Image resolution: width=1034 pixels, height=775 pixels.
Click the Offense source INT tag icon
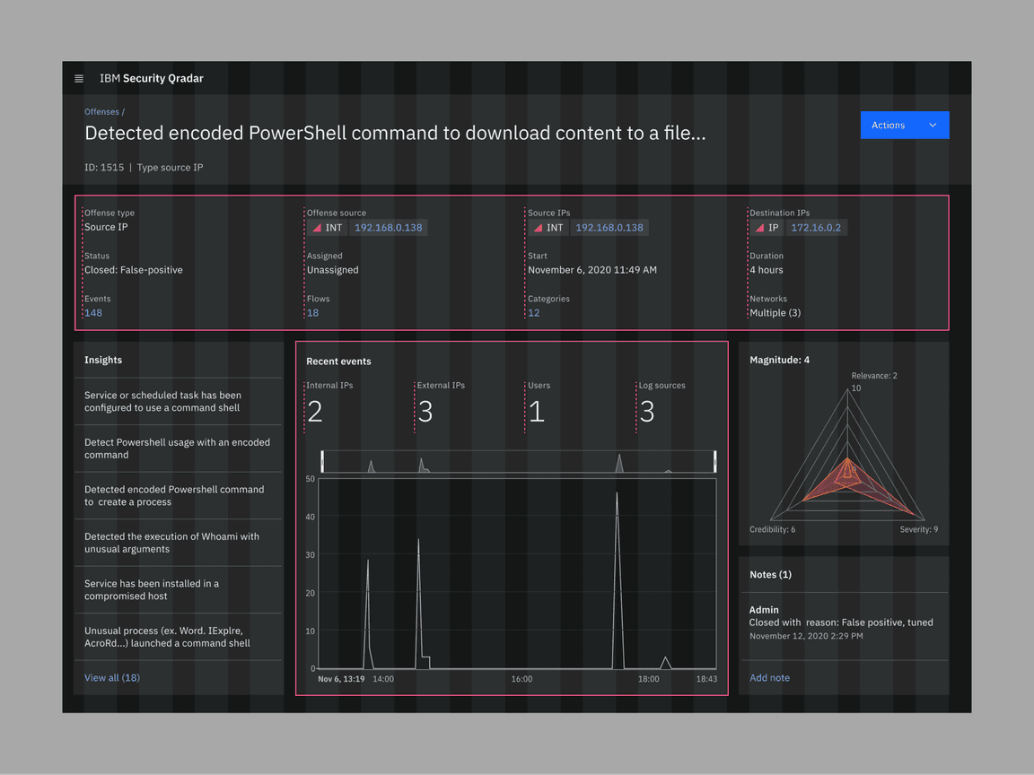pos(318,228)
